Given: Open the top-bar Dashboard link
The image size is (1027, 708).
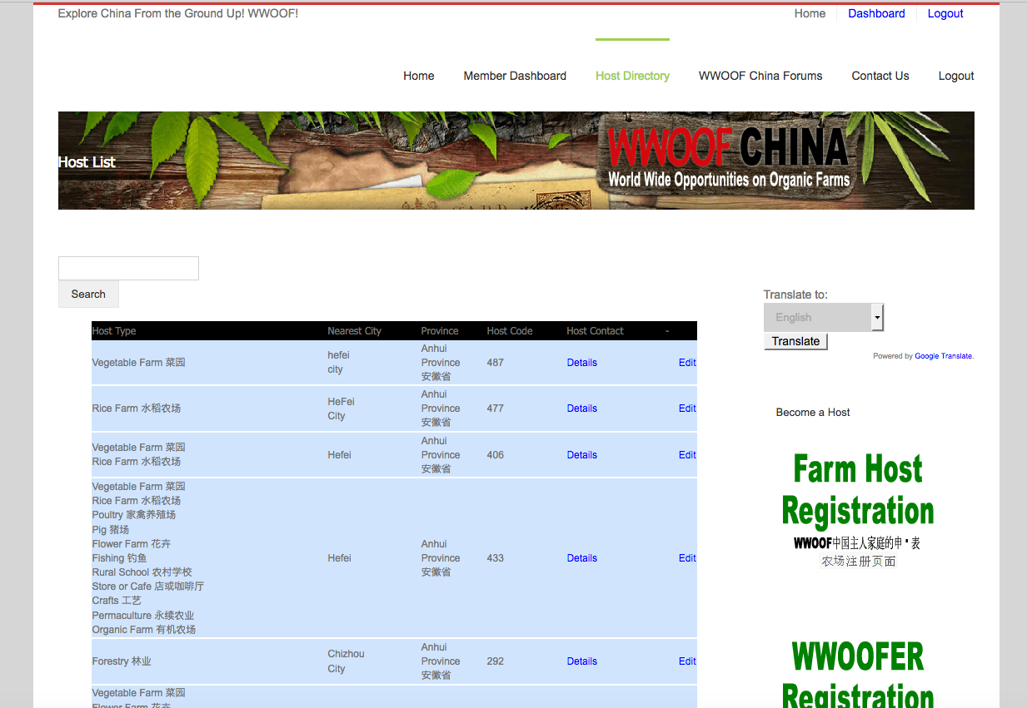Looking at the screenshot, I should (876, 13).
